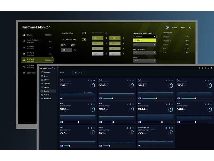Adjust the Fan2 speed slider
Image resolution: width=214 pixels, height=161 pixels.
coord(117,98)
